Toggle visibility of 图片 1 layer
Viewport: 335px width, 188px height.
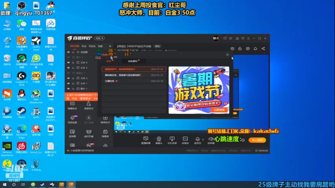coord(68,89)
